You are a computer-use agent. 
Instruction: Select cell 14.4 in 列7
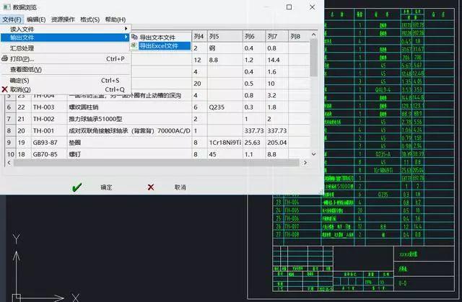(277, 60)
